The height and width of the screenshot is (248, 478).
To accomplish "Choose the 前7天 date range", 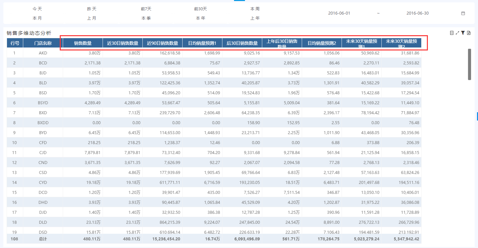I will [146, 9].
